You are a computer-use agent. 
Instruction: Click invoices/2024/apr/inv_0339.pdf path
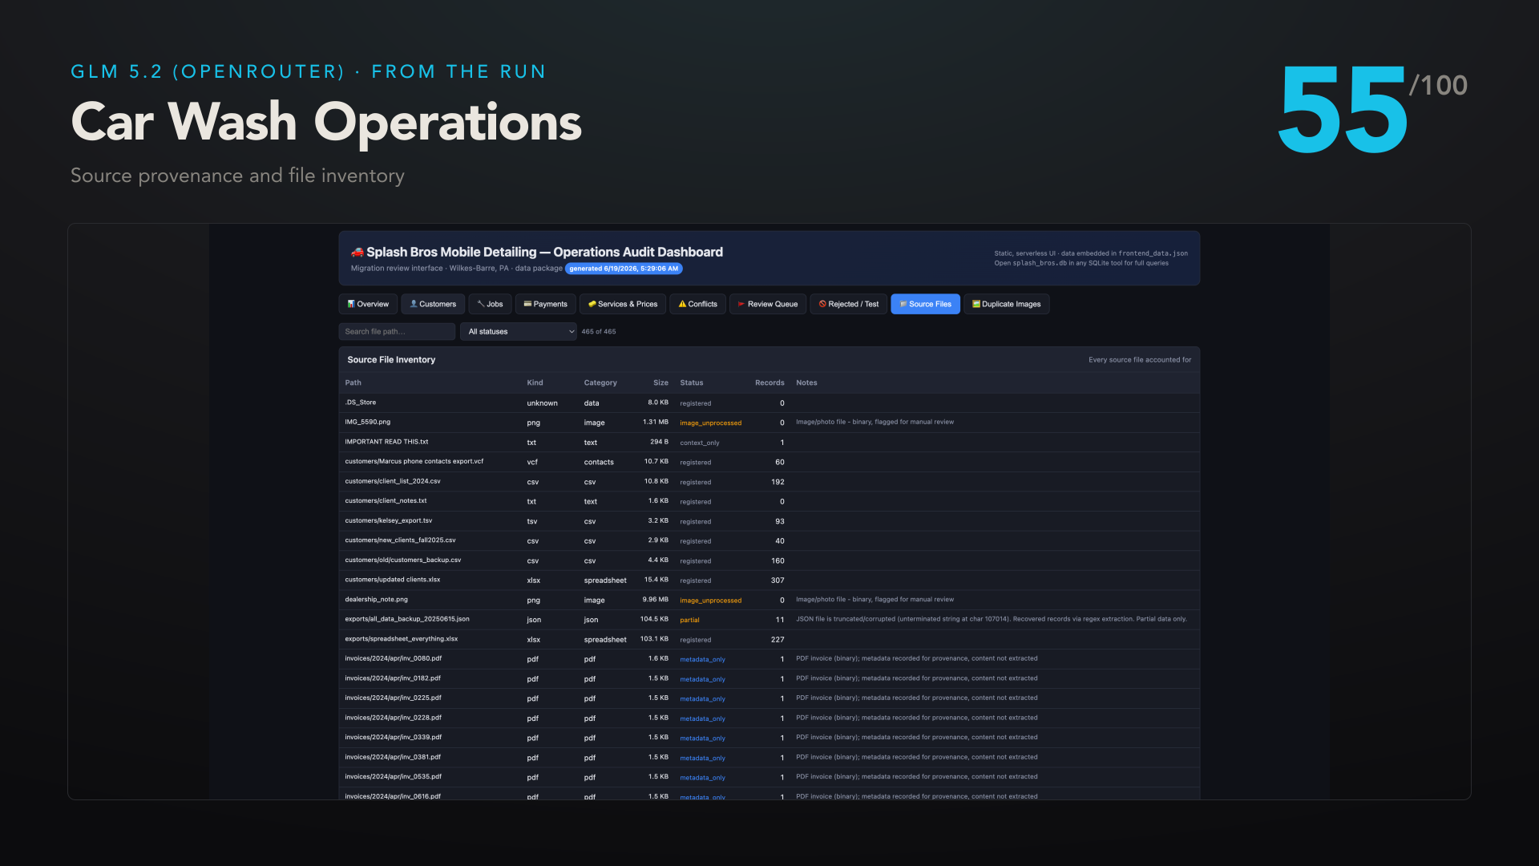(x=393, y=737)
